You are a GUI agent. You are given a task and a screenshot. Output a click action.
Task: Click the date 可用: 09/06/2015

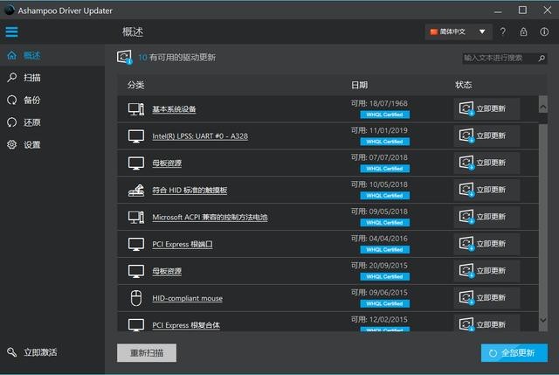pos(379,293)
